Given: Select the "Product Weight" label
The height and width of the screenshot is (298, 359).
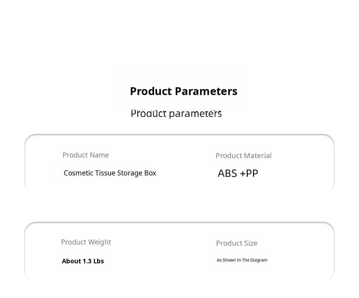Looking at the screenshot, I should coord(86,242).
